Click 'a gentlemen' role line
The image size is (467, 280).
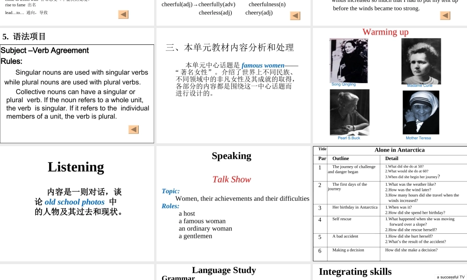[195, 236]
